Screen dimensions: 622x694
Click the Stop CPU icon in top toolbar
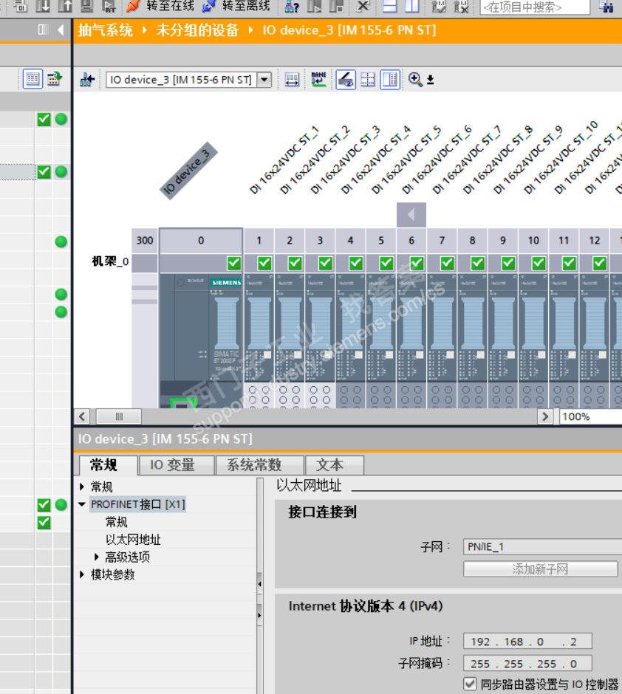pos(336,6)
